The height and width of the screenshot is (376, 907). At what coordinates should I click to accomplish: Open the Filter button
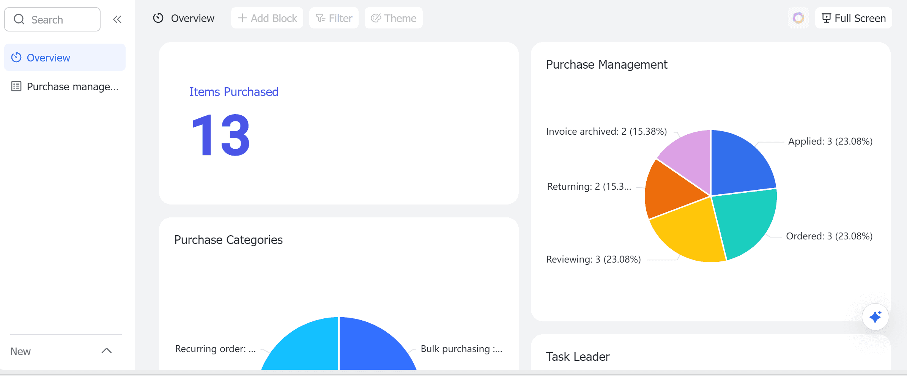coord(334,18)
